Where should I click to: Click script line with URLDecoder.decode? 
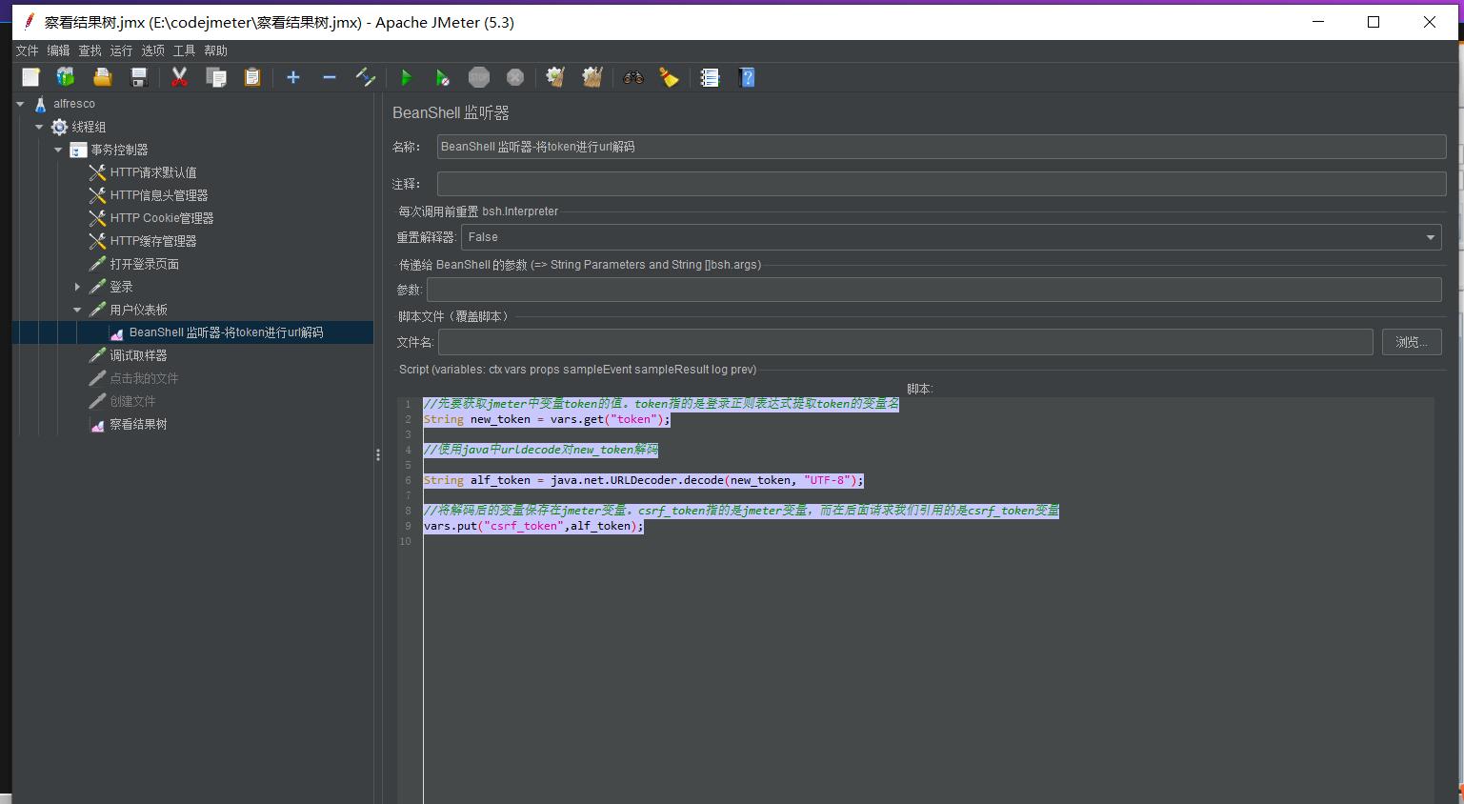(643, 480)
